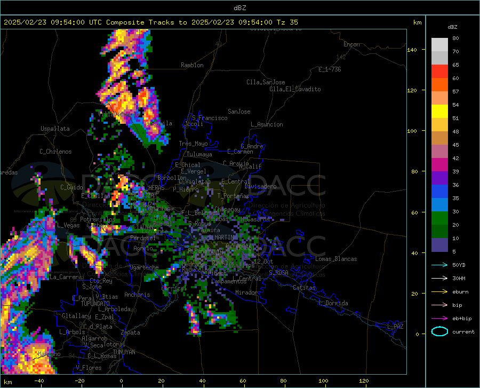Select the yellow 51-54 dBZ color swatch

pyautogui.click(x=439, y=112)
